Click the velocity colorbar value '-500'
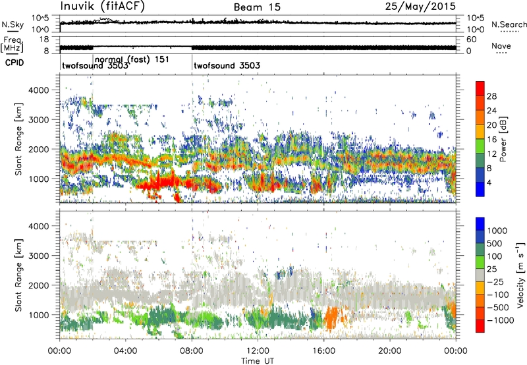 pos(498,308)
